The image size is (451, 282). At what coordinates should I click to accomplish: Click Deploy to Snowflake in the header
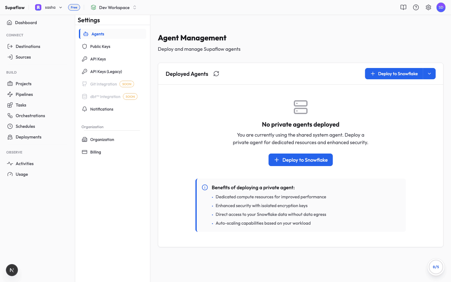[394, 74]
